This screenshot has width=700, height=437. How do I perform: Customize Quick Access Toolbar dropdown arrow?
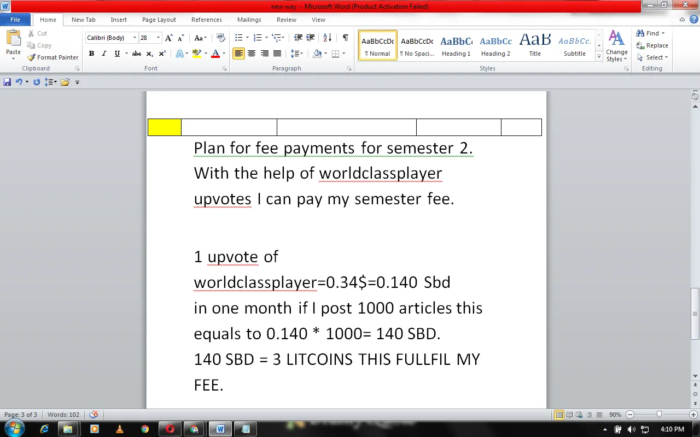click(77, 82)
